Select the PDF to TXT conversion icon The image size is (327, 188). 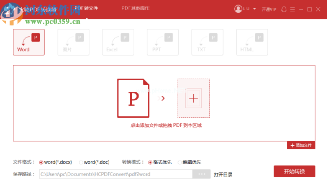point(207,42)
